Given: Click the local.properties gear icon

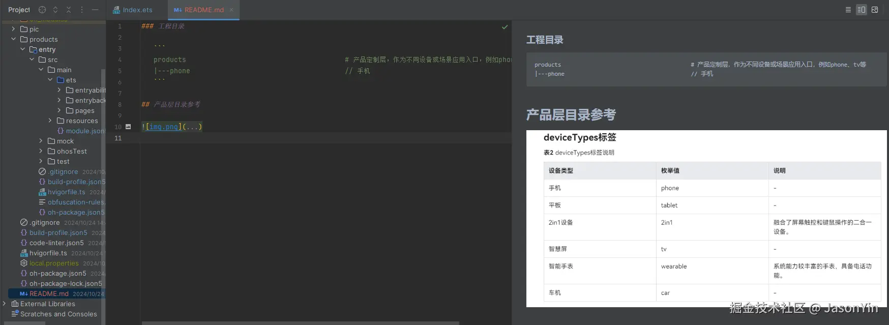Looking at the screenshot, I should click(x=24, y=263).
